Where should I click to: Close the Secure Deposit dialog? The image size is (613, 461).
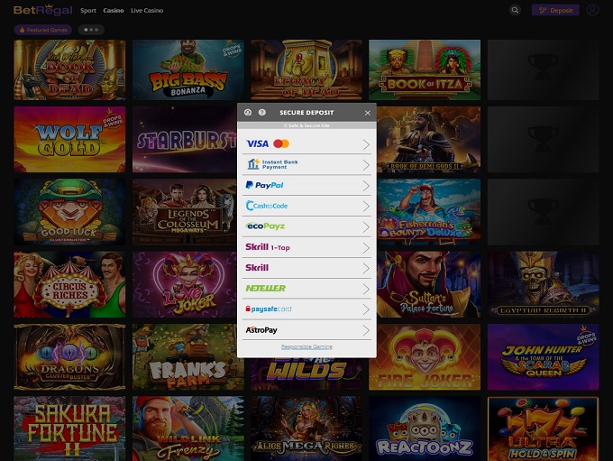367,113
